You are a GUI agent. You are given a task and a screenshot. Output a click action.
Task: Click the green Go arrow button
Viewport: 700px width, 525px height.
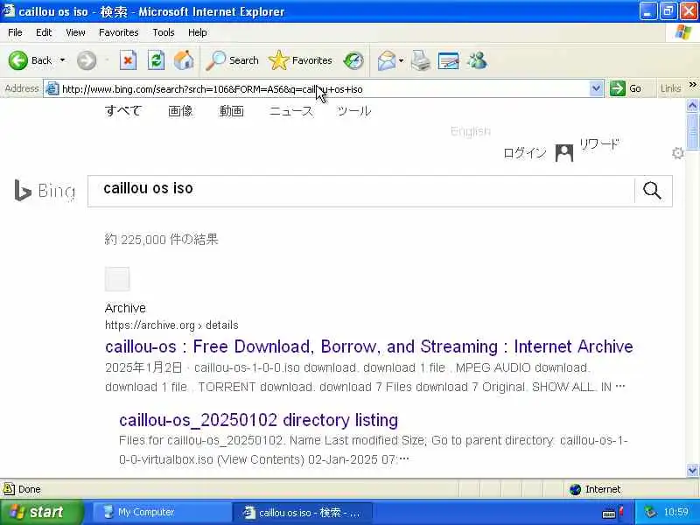tap(618, 88)
